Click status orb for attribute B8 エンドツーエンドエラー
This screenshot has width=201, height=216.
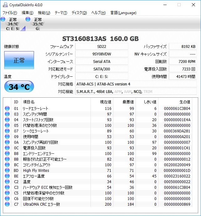tap(7, 154)
